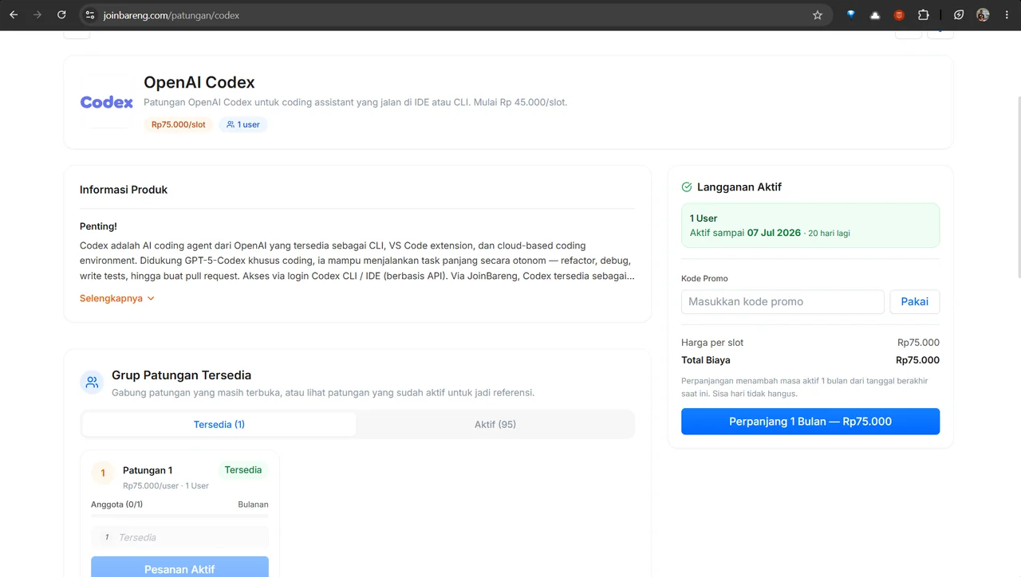Click the Grup Patungan Tersedia heading
This screenshot has width=1021, height=577.
[181, 375]
